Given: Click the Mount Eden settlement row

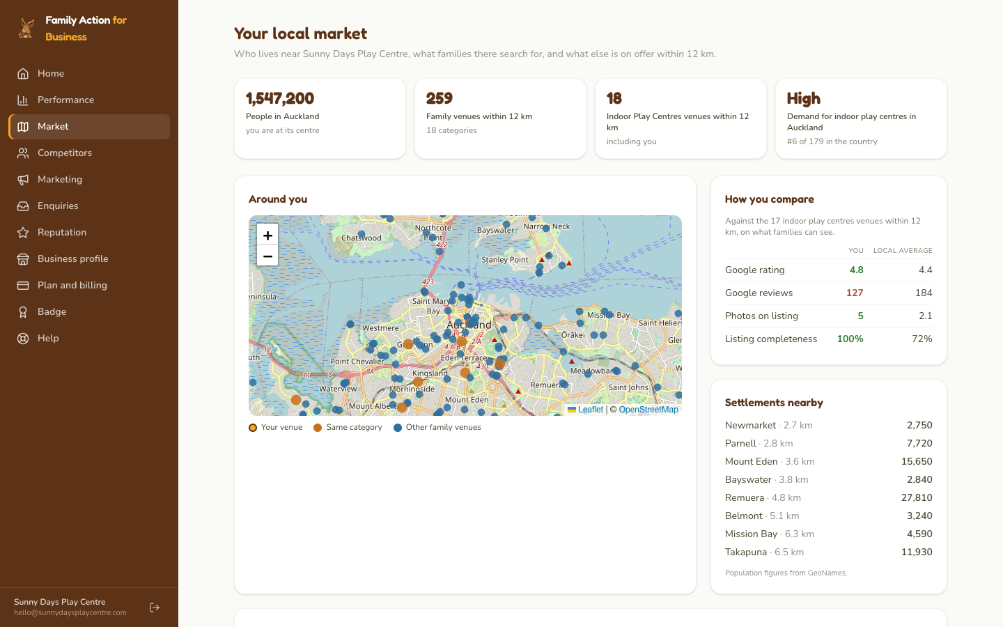Looking at the screenshot, I should point(829,461).
